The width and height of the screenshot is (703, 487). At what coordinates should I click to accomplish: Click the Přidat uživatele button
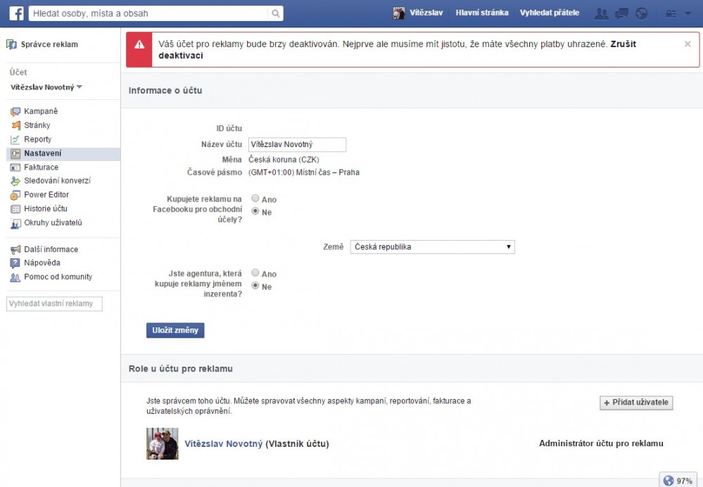click(x=636, y=403)
